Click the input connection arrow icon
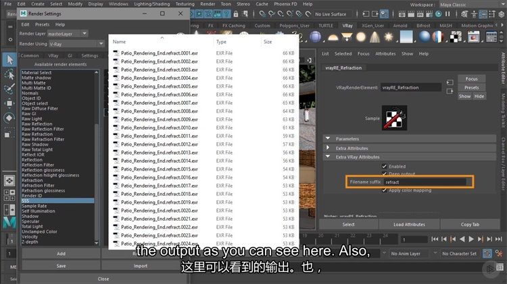Viewport: 507px width, 284px height. [x=450, y=82]
